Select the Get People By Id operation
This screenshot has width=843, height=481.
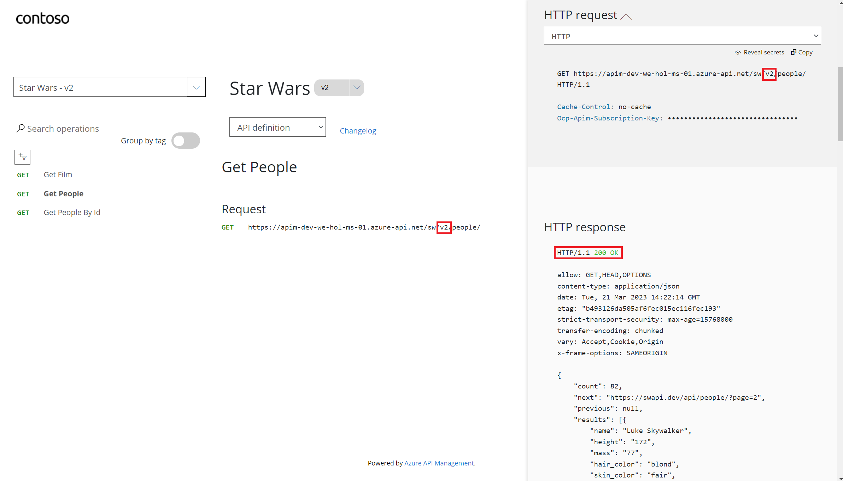click(x=72, y=212)
